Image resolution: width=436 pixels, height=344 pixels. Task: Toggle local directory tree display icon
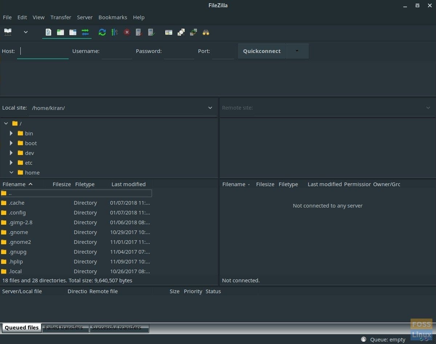61,32
